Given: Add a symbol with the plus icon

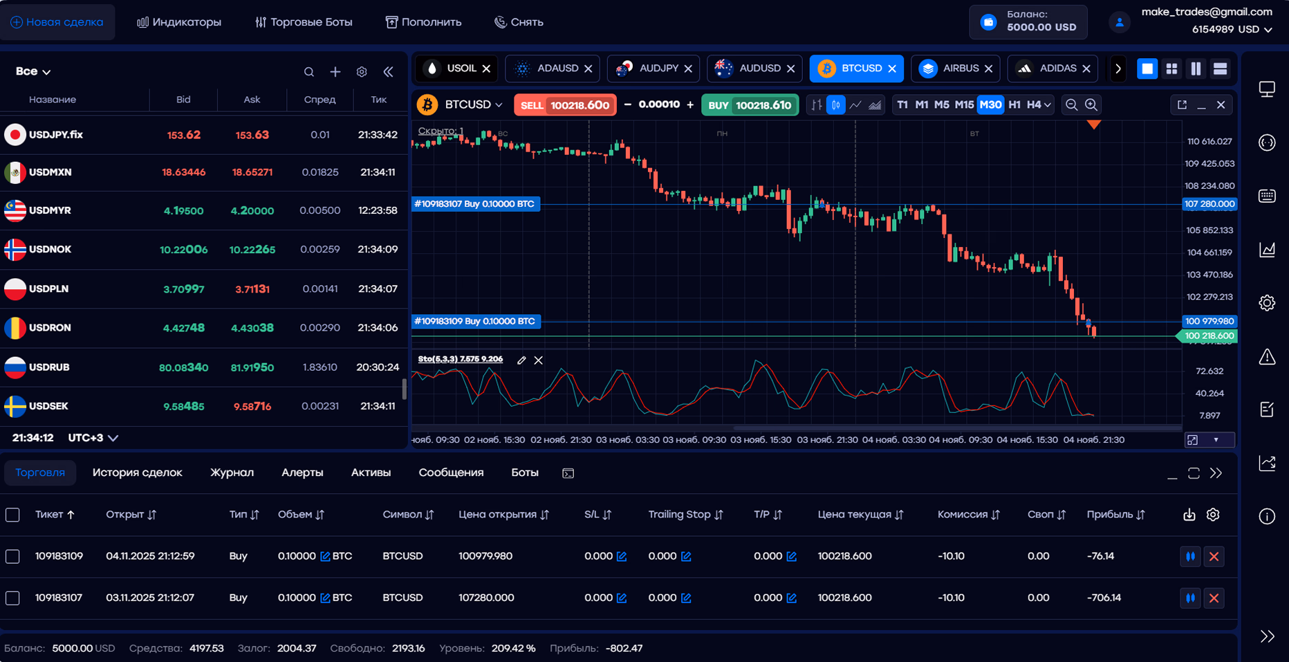Looking at the screenshot, I should (x=335, y=72).
